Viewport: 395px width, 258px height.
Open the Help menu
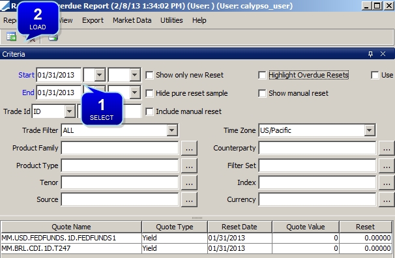(x=199, y=20)
